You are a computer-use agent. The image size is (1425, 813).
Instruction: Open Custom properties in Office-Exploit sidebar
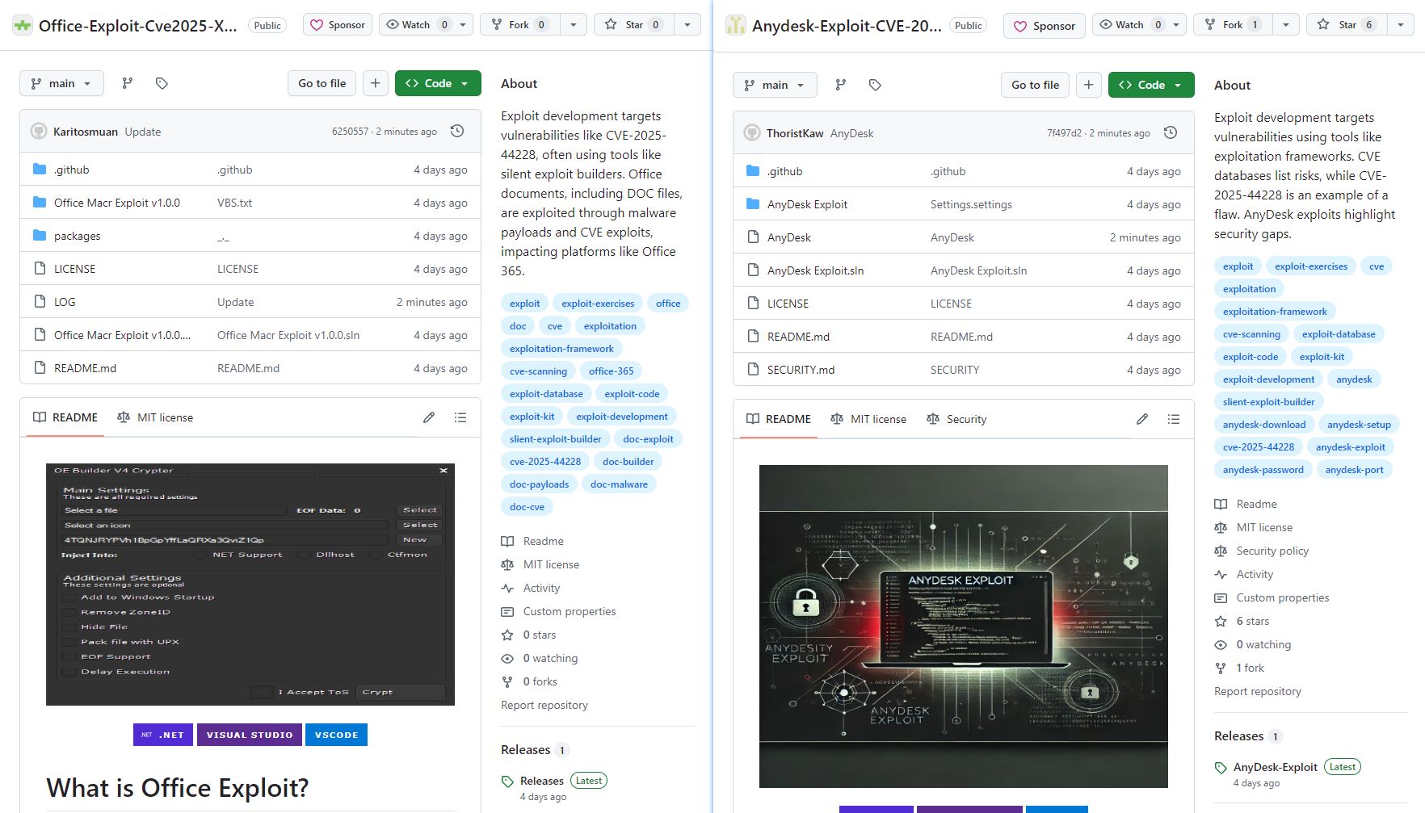[x=570, y=611]
